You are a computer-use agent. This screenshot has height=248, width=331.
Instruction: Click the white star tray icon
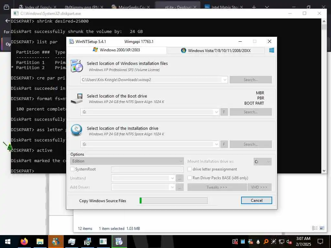click(273, 242)
